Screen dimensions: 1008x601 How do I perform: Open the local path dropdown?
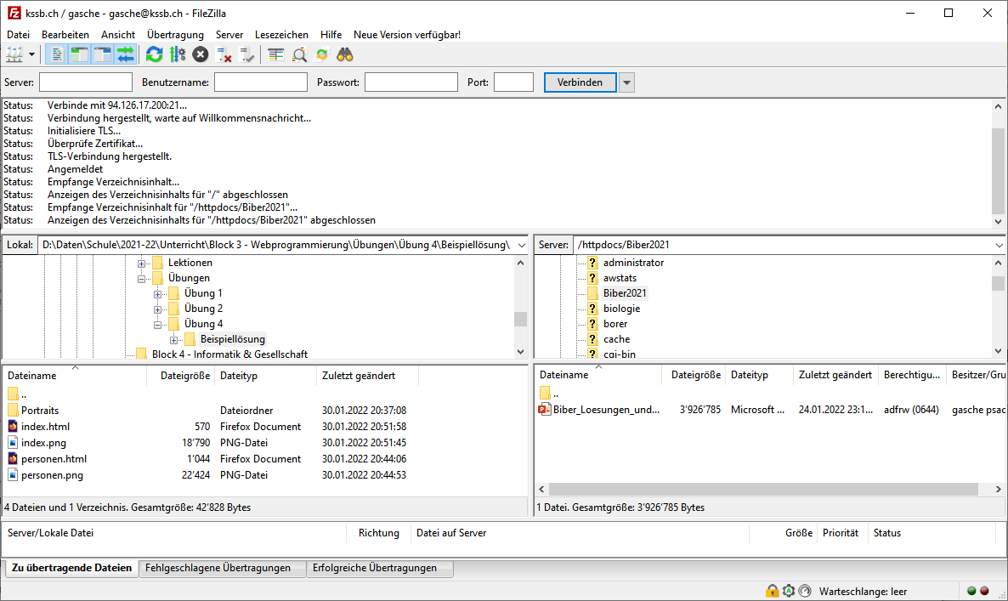tap(521, 245)
